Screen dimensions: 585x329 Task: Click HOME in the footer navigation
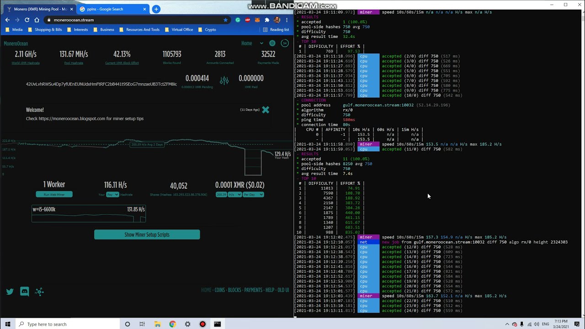coord(207,290)
